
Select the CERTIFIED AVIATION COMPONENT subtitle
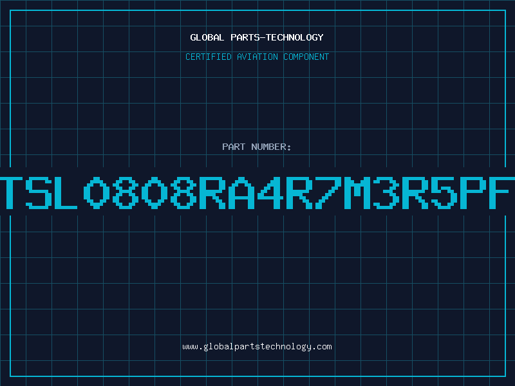[257, 57]
